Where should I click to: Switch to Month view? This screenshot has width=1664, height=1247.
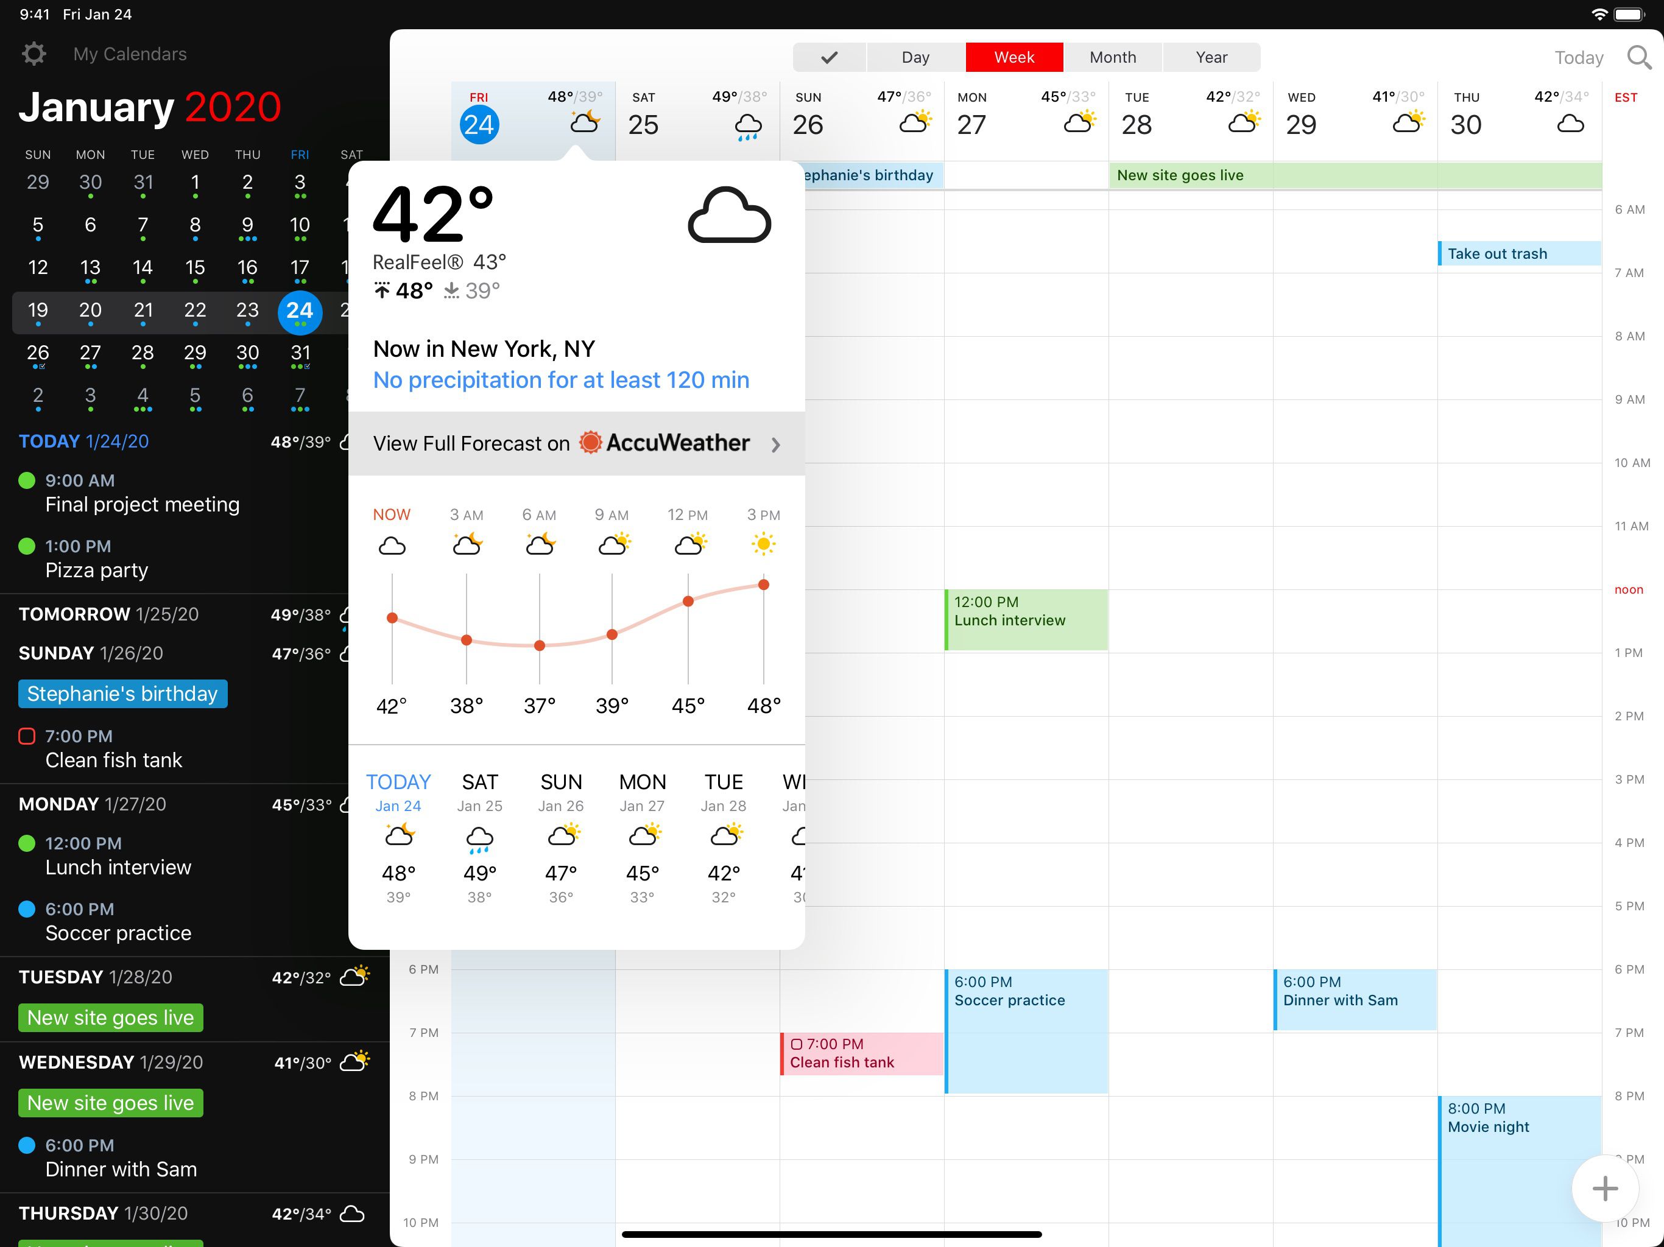[1113, 57]
